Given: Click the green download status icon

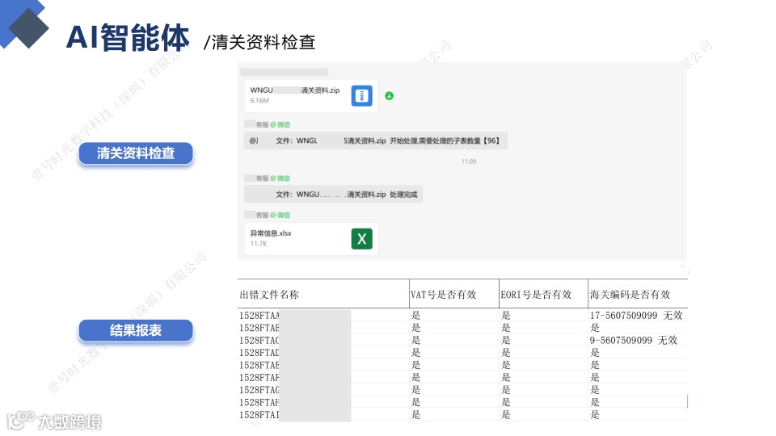Looking at the screenshot, I should point(390,96).
